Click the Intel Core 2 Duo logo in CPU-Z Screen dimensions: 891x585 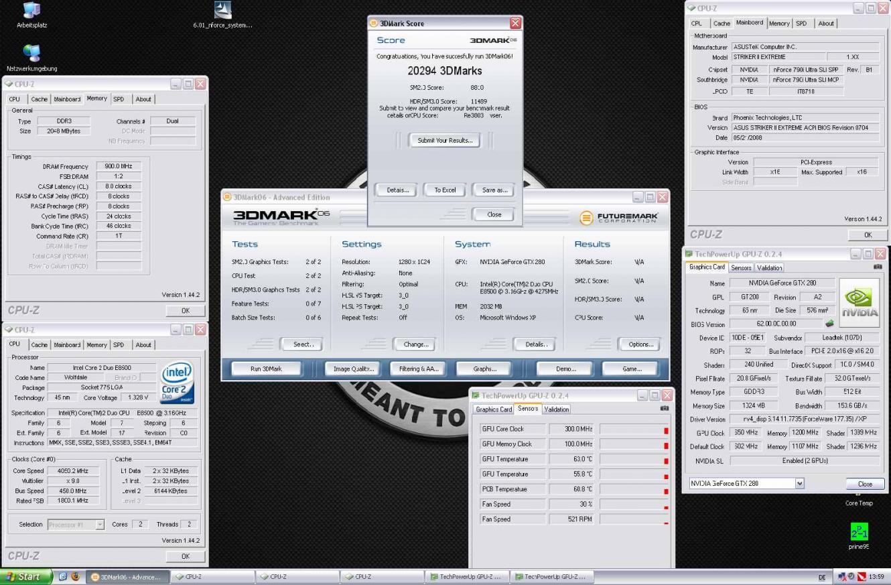point(177,383)
